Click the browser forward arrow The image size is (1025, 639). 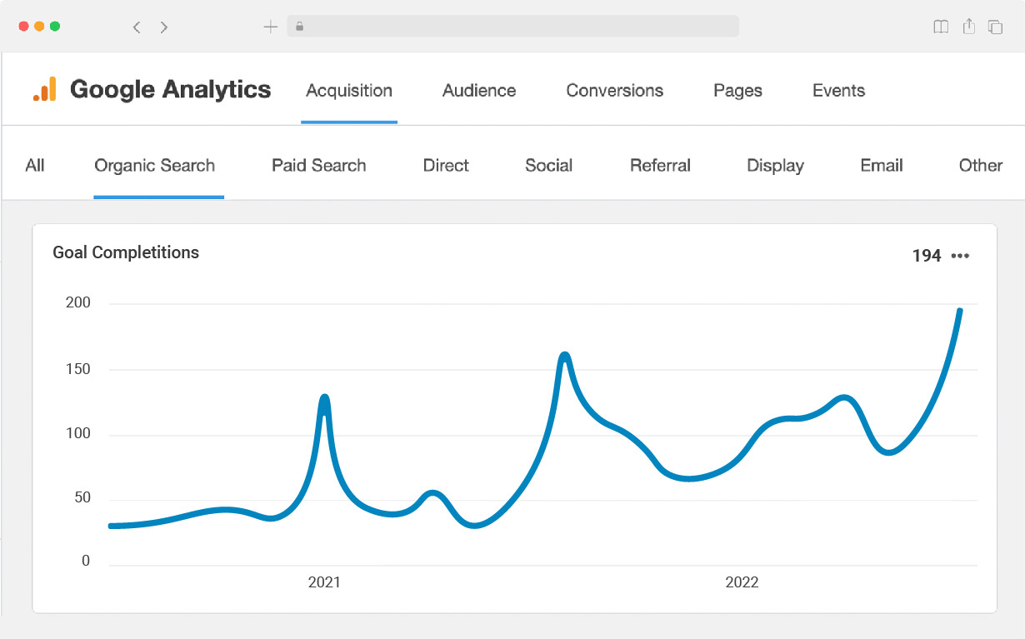tap(164, 27)
